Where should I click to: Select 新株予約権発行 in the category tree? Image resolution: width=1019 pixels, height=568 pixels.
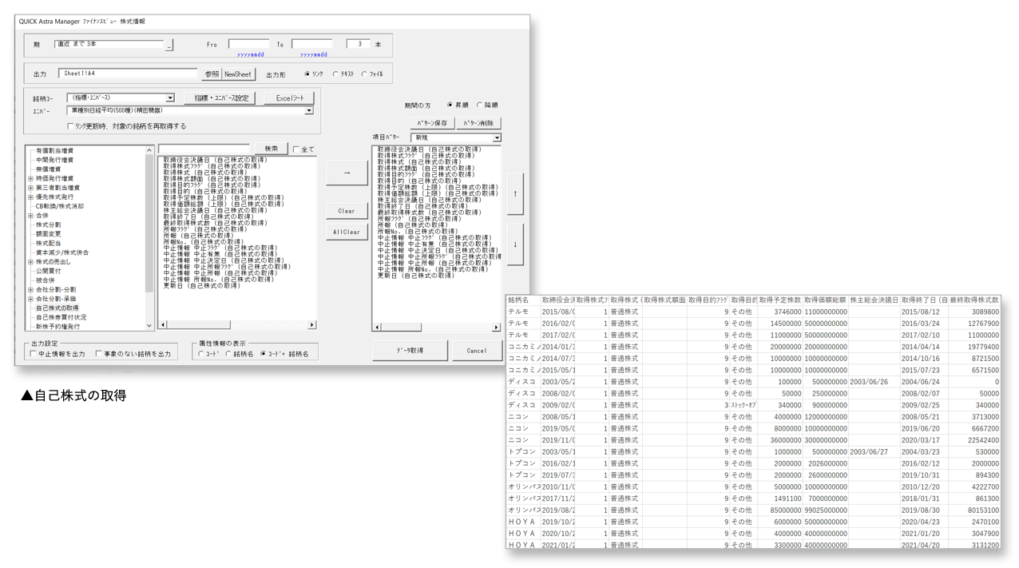tap(57, 326)
